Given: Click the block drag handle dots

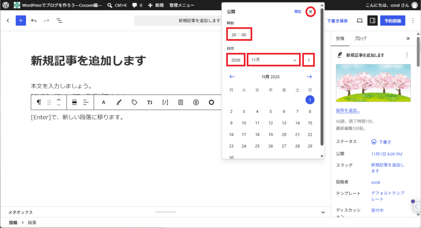Looking at the screenshot, I should click(49, 102).
